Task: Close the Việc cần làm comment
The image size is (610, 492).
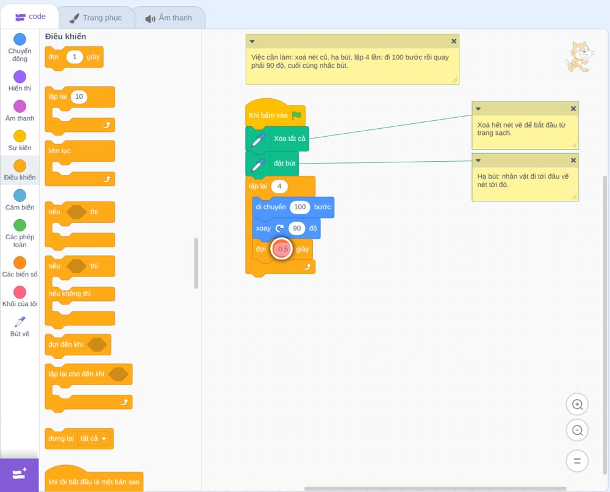Action: tap(454, 42)
